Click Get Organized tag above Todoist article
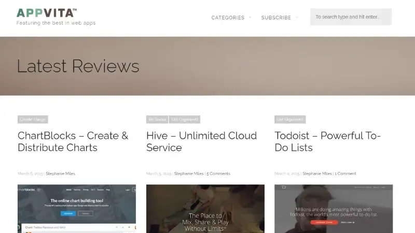415x233 pixels. pyautogui.click(x=290, y=120)
